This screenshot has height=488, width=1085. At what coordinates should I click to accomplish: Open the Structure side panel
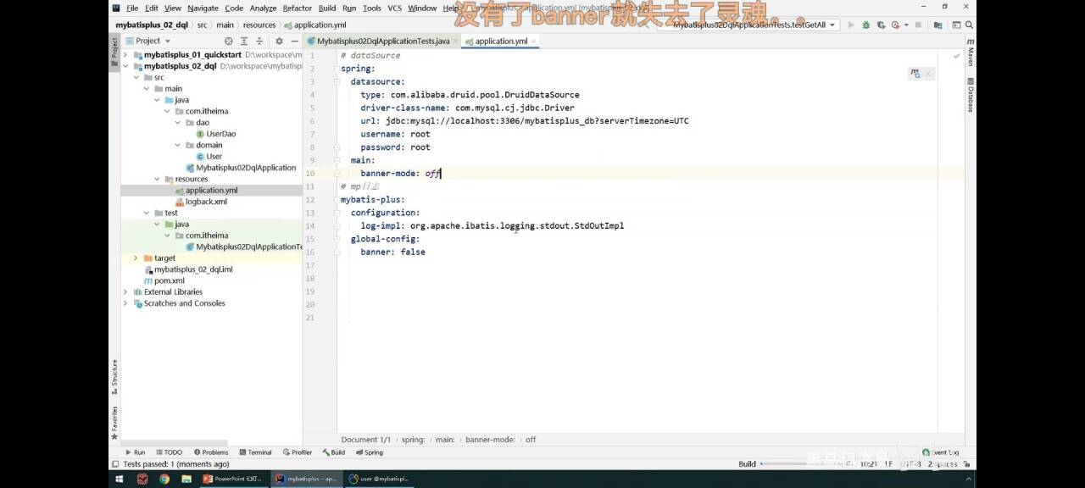[x=114, y=376]
